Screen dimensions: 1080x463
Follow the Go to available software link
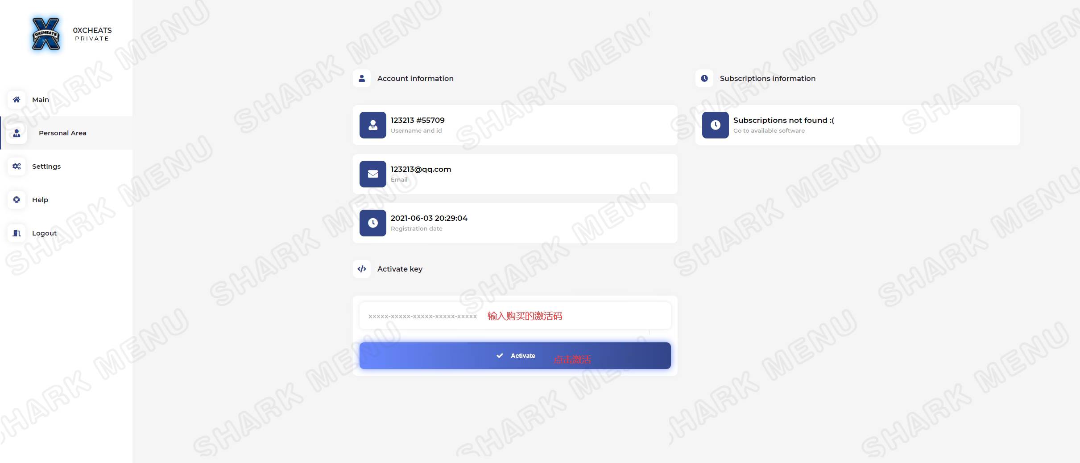pos(769,130)
